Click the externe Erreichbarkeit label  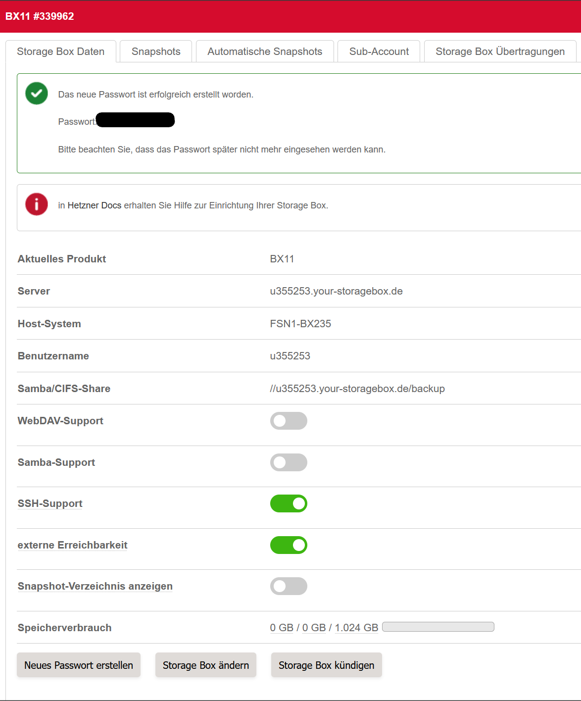73,545
